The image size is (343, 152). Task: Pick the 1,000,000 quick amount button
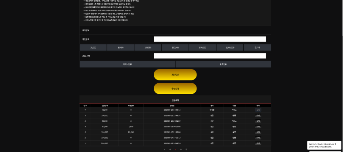[x=230, y=48]
